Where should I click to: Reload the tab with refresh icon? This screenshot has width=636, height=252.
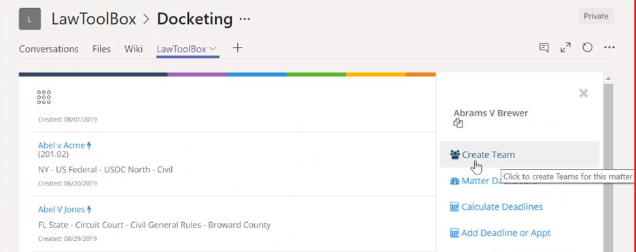(587, 48)
